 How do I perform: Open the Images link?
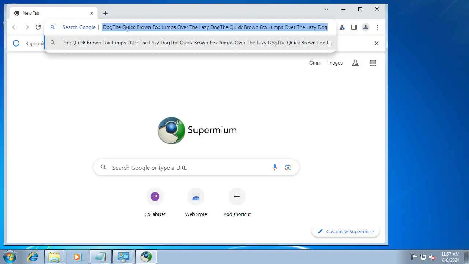click(335, 63)
